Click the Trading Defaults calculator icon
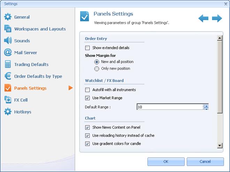Viewport: 230px width, 172px height. 8,65
